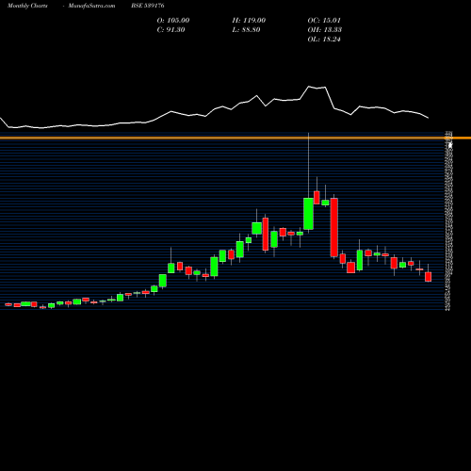Click the 'BSE 539176' ticker text
Viewport: 471px width, 471px height.
(148, 6)
